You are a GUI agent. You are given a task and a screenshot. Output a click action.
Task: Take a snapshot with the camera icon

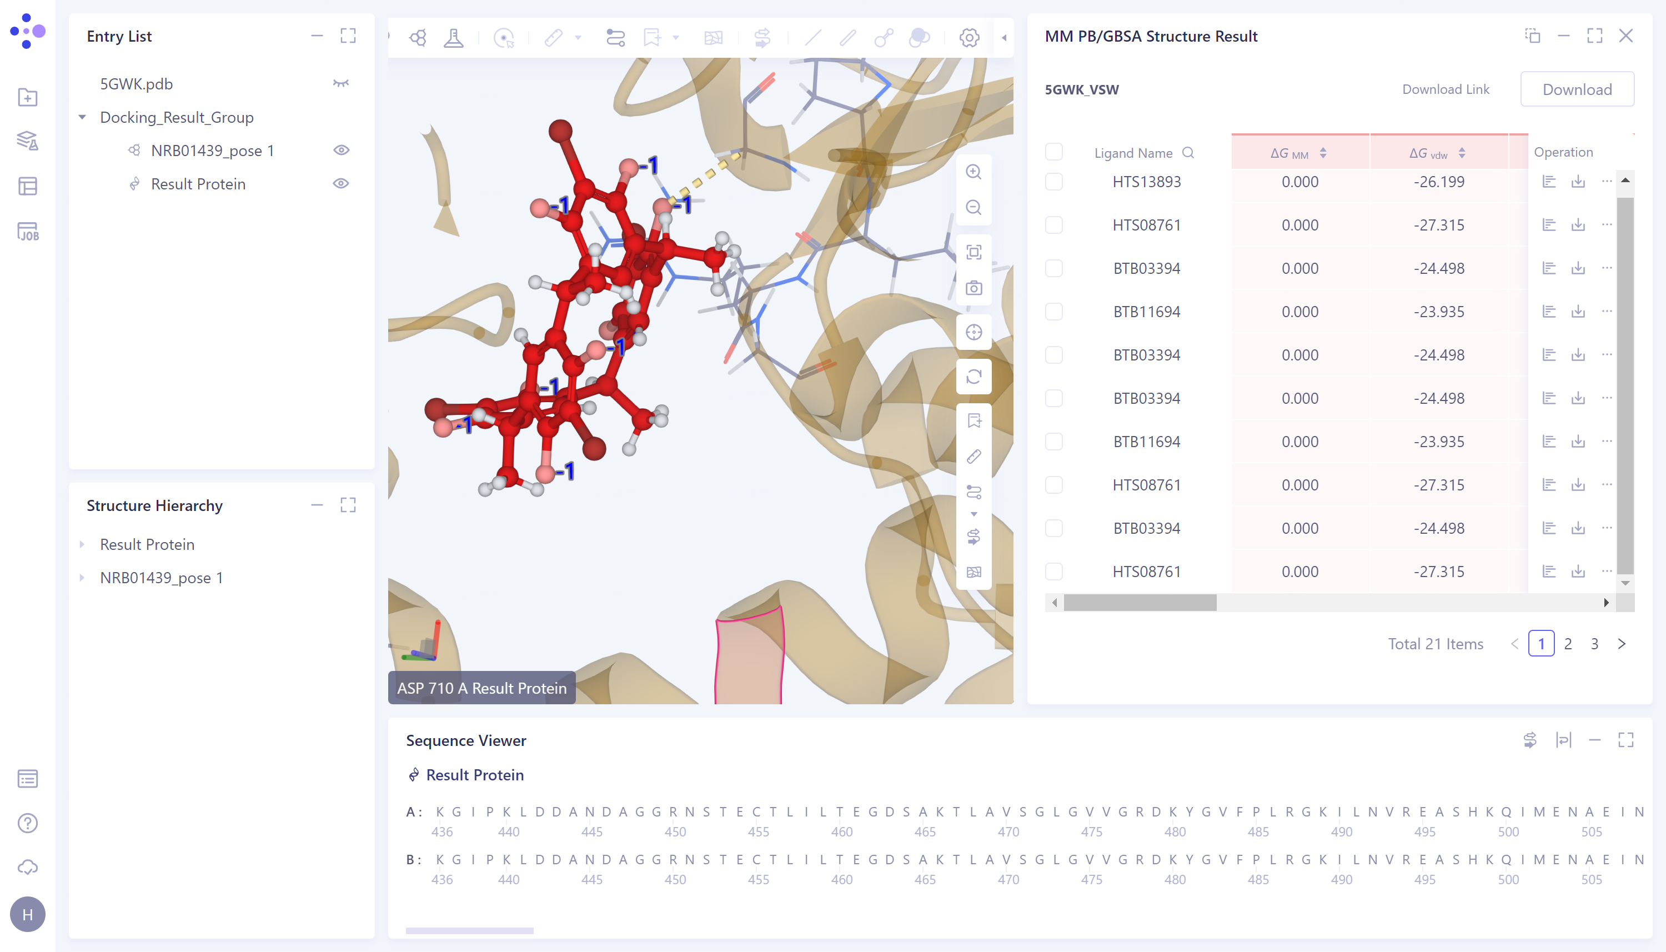(974, 287)
